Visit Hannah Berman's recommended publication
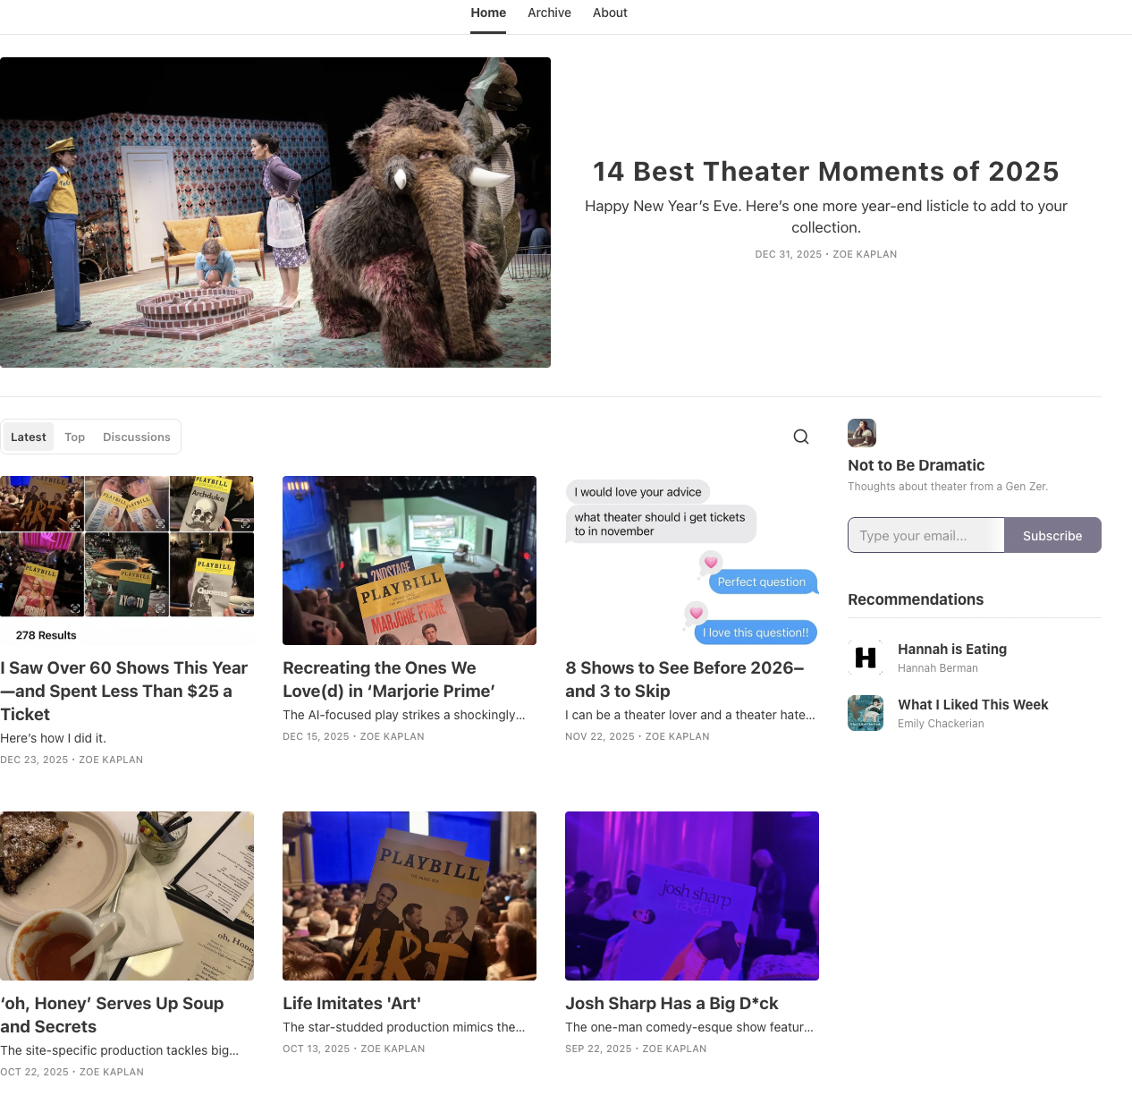The height and width of the screenshot is (1104, 1132). [951, 649]
